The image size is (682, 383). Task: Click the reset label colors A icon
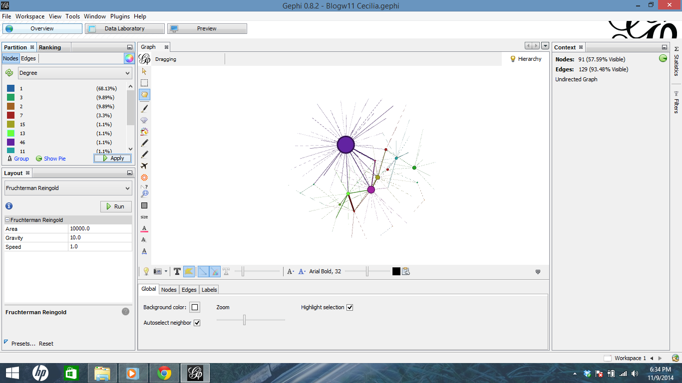[144, 228]
